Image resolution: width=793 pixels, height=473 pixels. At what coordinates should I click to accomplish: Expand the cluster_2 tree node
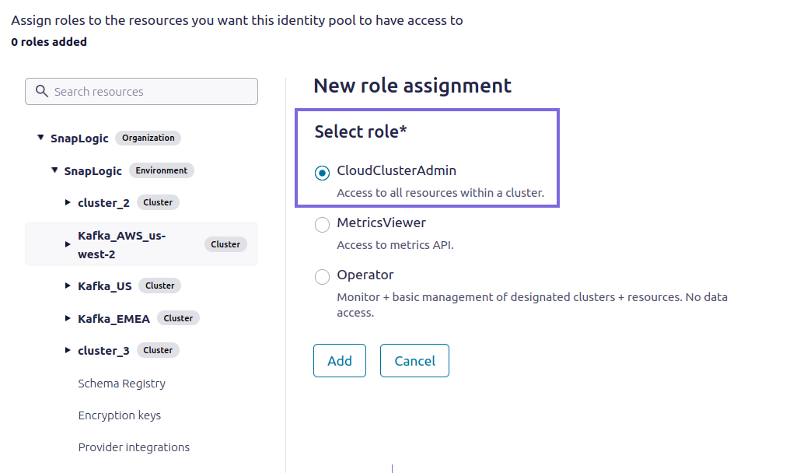68,202
